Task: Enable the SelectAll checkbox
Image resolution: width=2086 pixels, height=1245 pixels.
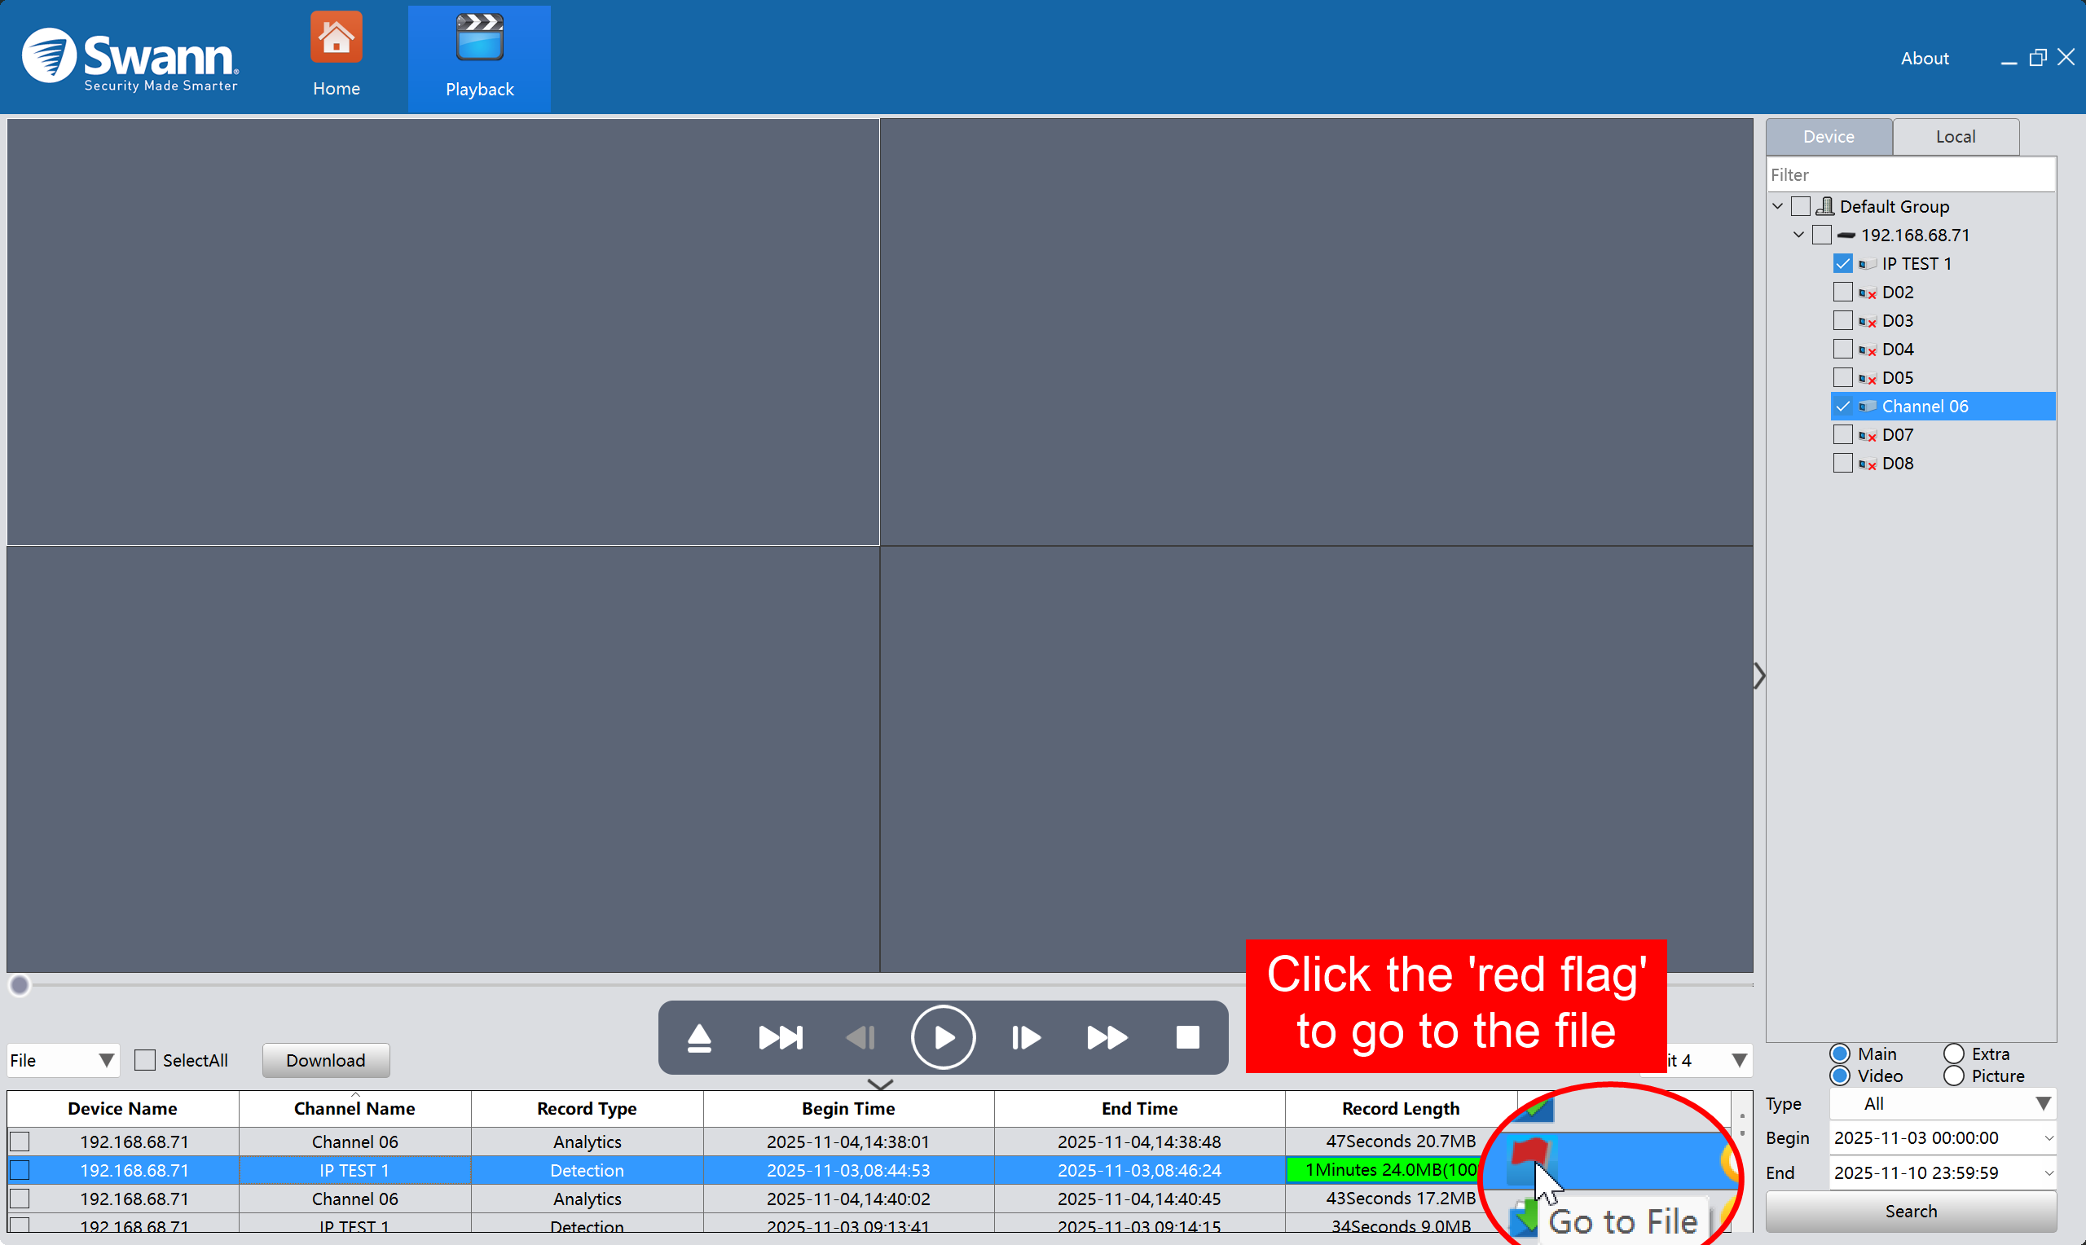Action: [145, 1060]
